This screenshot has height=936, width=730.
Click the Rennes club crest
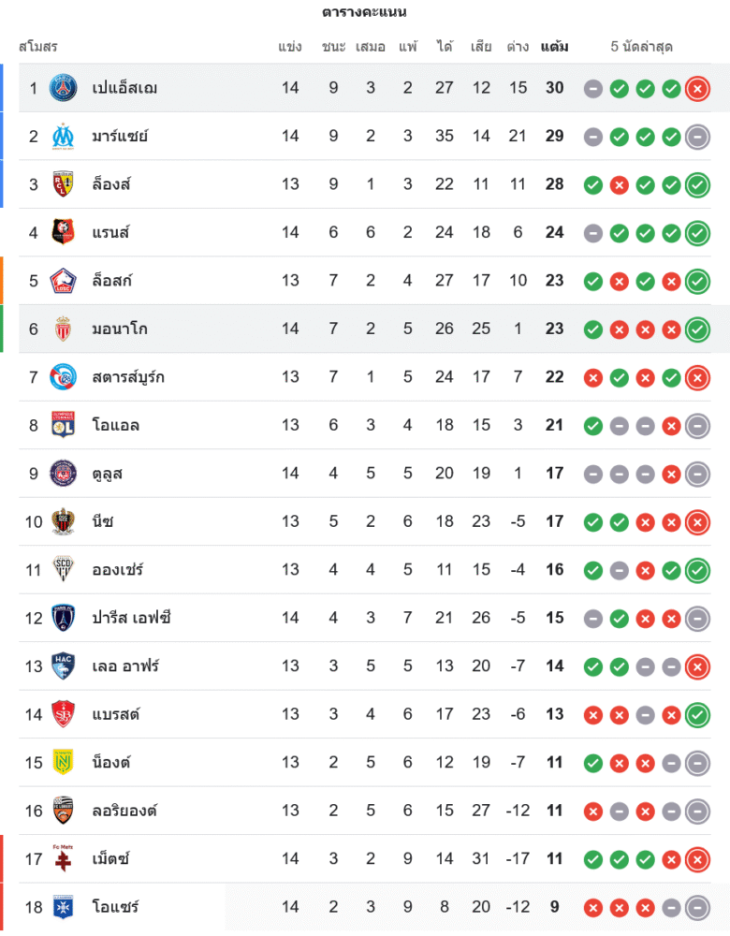tap(64, 233)
